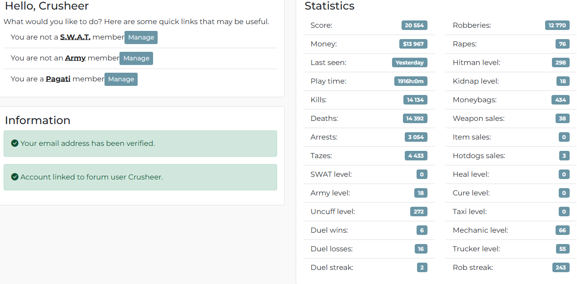Select the Kills count badge
581x284 pixels.
415,100
